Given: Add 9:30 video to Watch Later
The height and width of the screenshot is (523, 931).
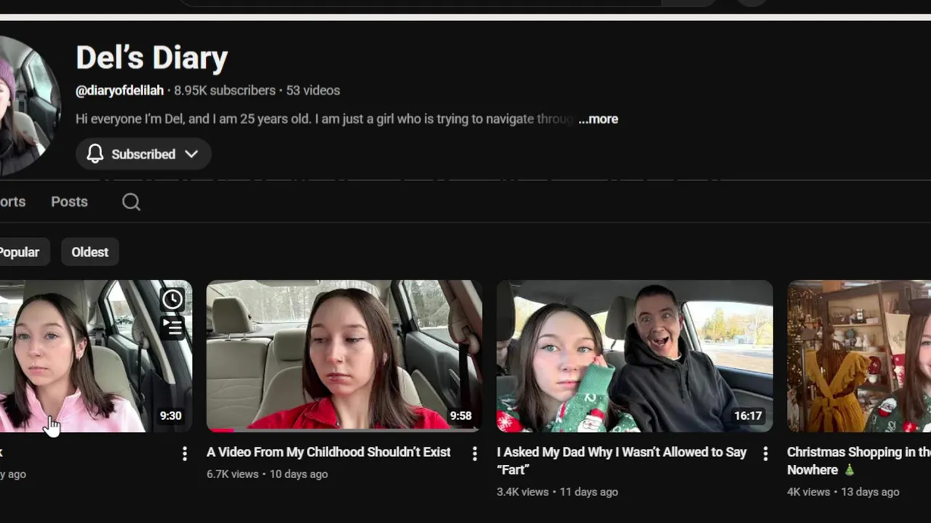Looking at the screenshot, I should pos(172,299).
